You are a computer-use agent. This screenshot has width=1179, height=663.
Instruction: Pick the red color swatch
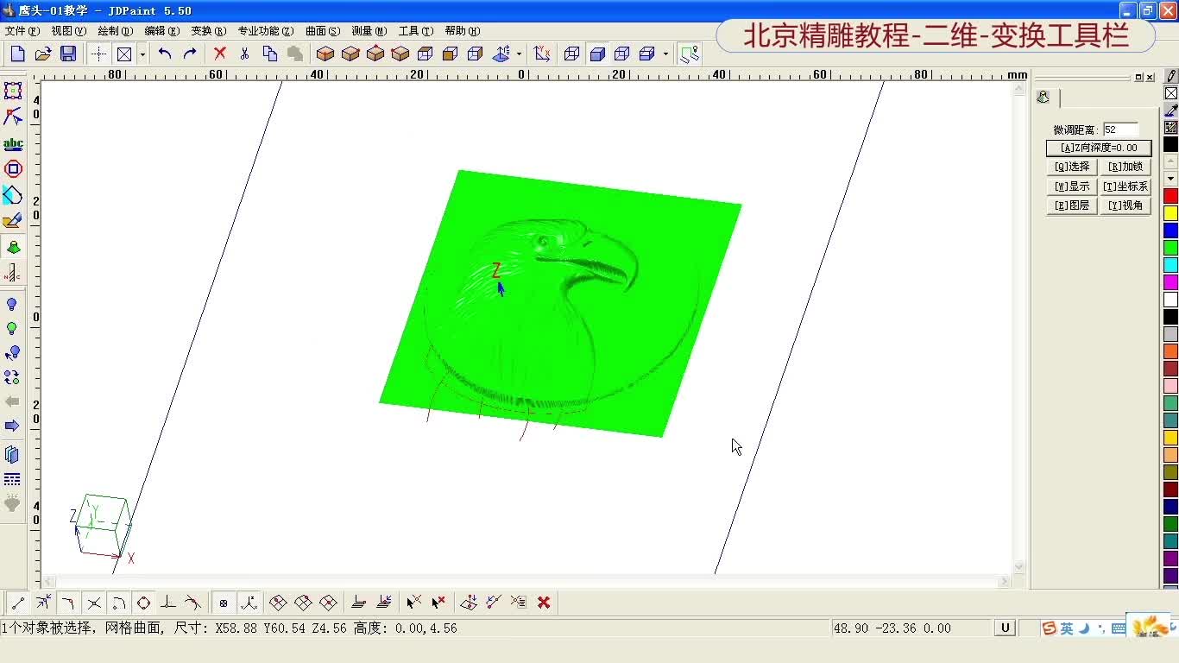1170,195
